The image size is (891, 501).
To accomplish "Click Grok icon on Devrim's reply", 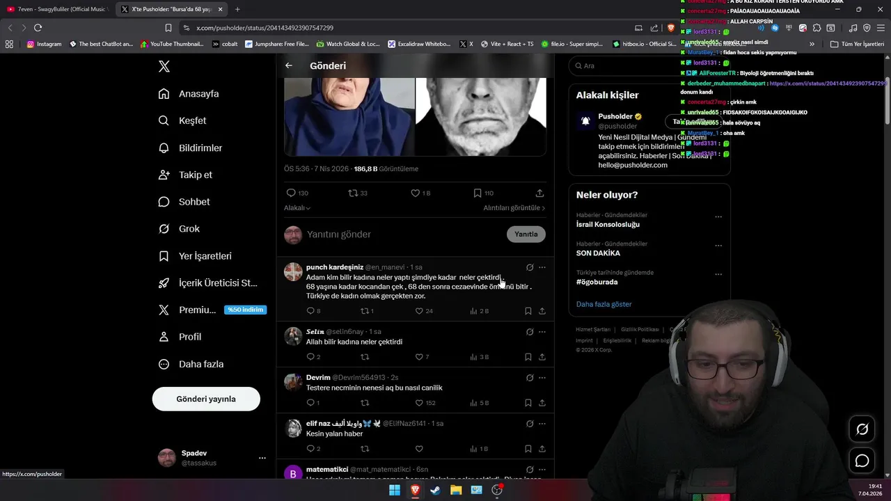I will pos(530,378).
